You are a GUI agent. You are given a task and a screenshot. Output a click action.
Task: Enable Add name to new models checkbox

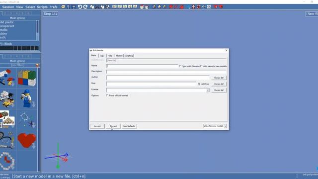[201, 66]
